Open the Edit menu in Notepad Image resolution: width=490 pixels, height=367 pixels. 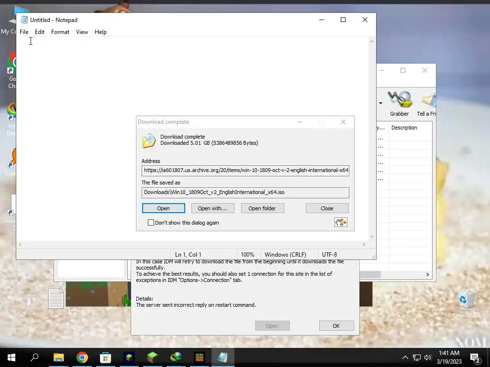39,32
